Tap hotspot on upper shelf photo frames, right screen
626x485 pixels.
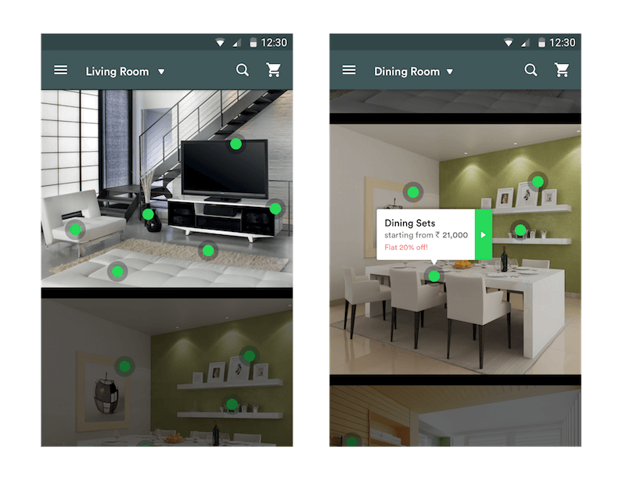(537, 181)
